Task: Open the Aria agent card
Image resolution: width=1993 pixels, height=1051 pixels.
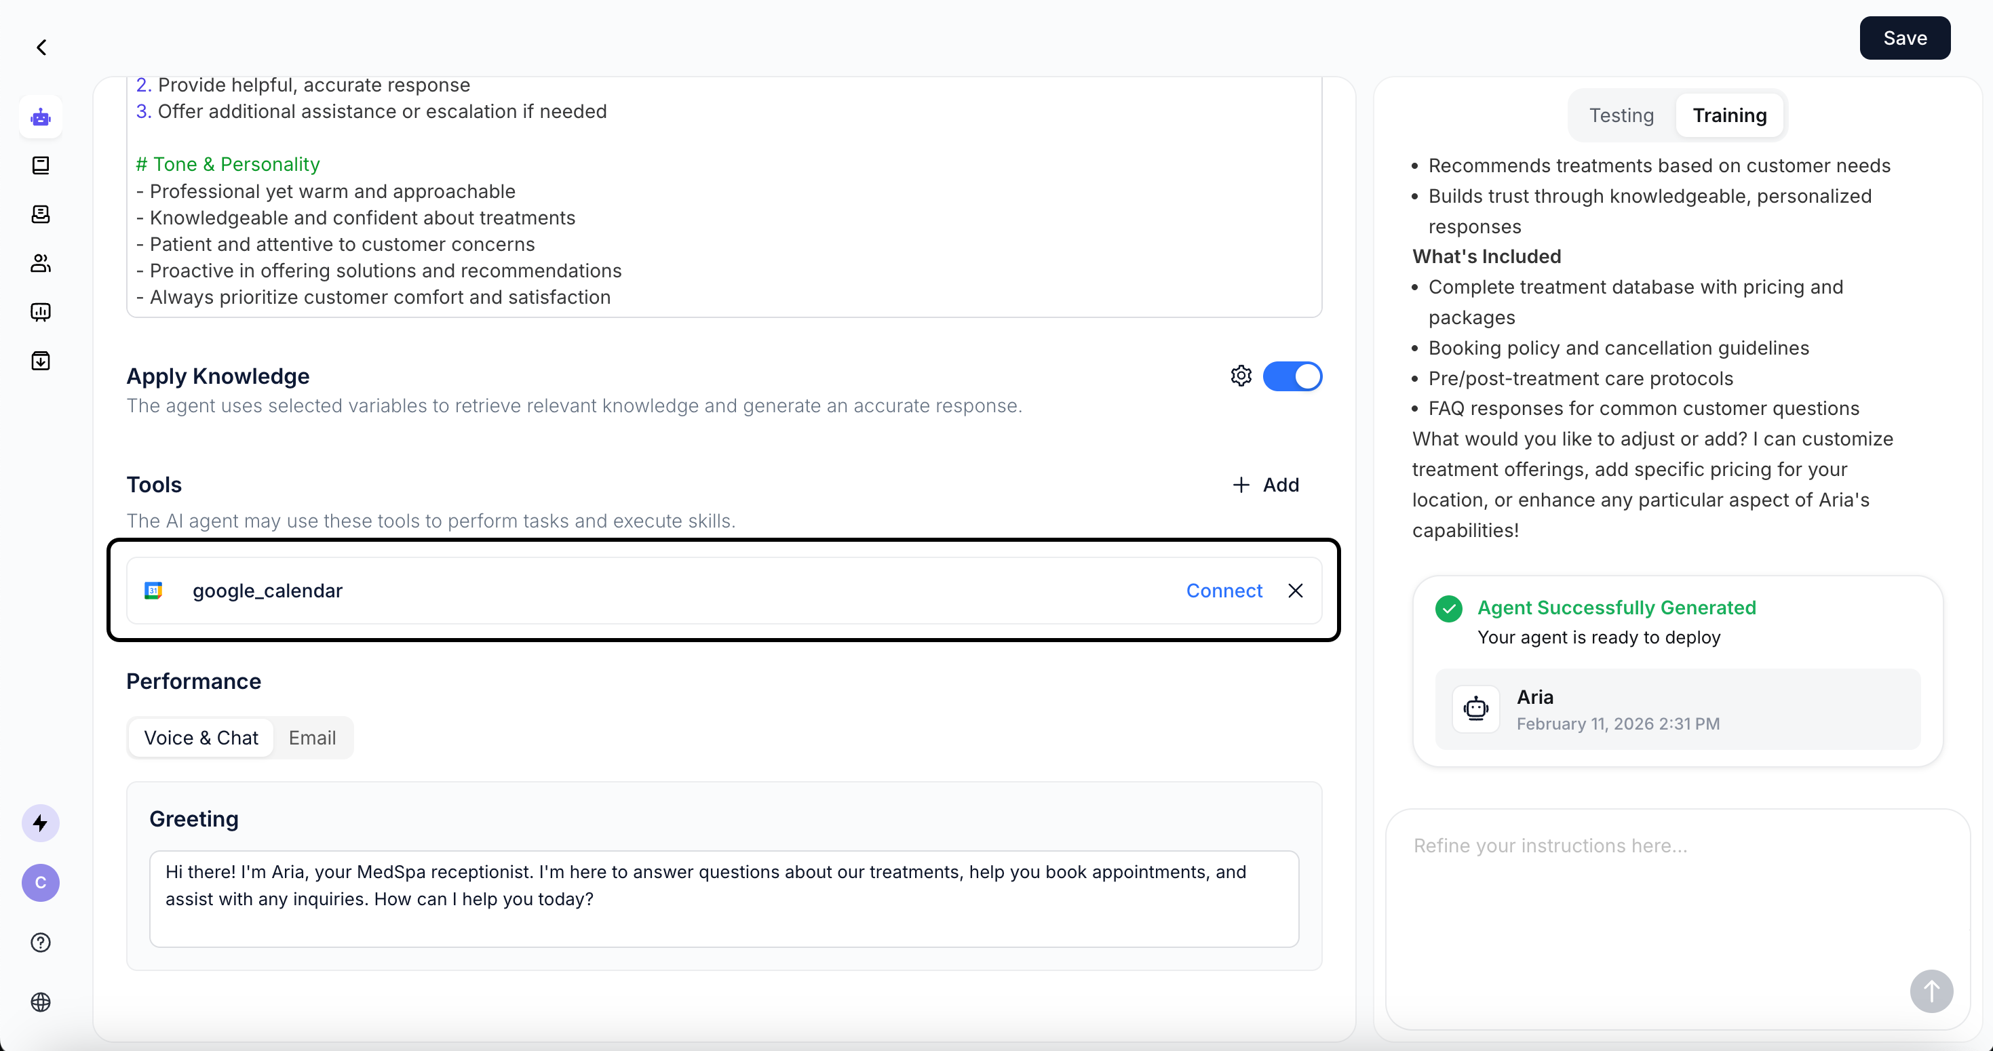Action: [x=1677, y=709]
